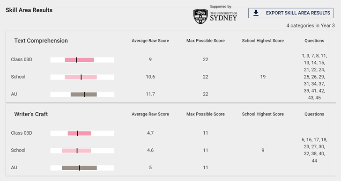Click the AU bar in Text Comprehension
Image resolution: width=341 pixels, height=181 pixels.
coord(82,94)
